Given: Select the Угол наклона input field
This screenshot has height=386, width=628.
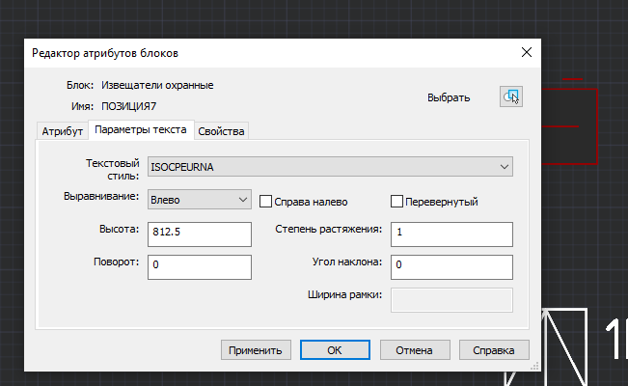Looking at the screenshot, I should [451, 267].
